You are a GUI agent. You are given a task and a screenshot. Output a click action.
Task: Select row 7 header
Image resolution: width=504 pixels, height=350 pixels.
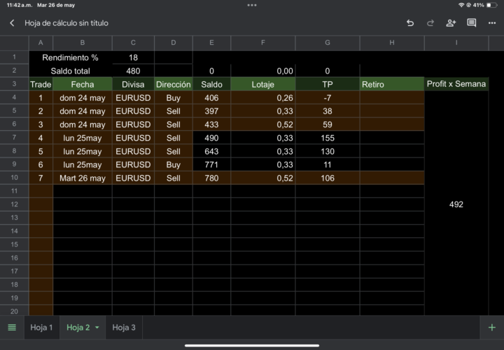click(x=15, y=138)
